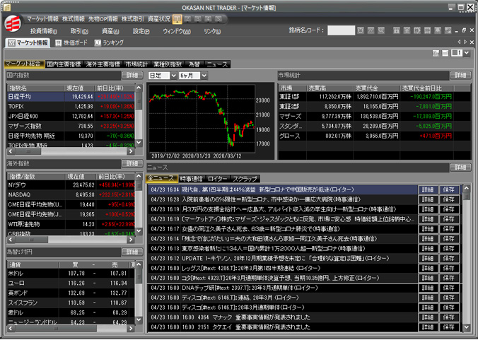478x340 pixels.
Task: Open the 為替 sub-tab
Action: pyautogui.click(x=194, y=64)
